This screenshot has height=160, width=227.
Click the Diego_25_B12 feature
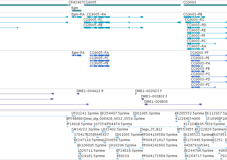pos(141,132)
